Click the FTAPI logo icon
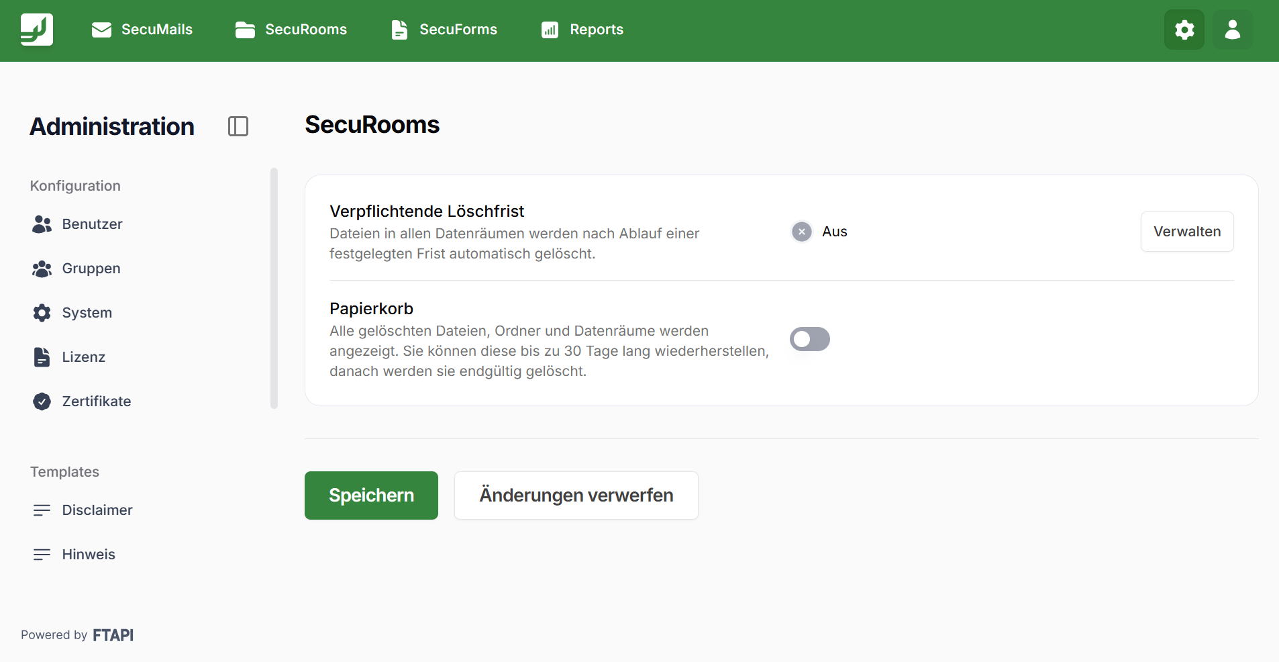Viewport: 1279px width, 662px height. click(37, 30)
